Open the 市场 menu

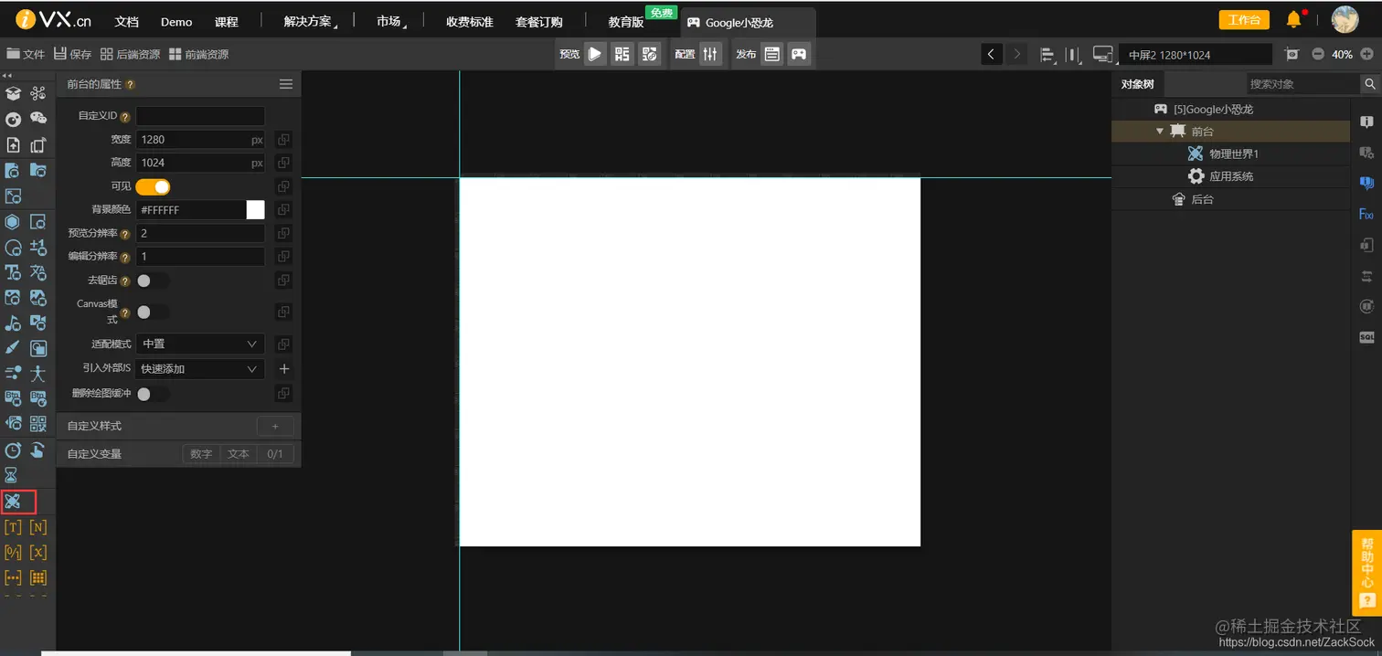pyautogui.click(x=391, y=22)
